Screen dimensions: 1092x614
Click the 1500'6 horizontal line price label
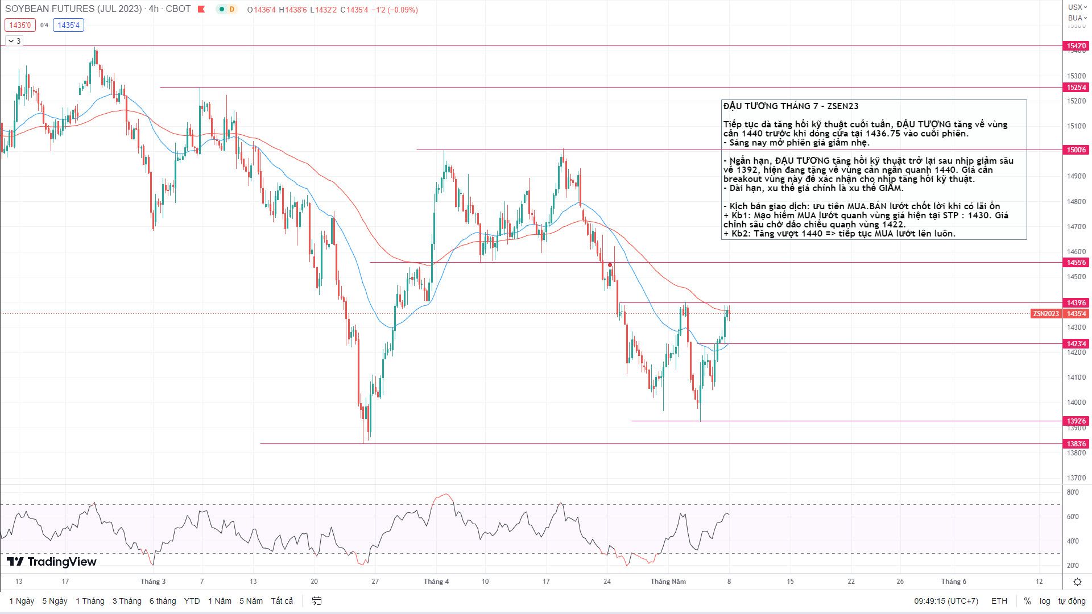coord(1076,150)
